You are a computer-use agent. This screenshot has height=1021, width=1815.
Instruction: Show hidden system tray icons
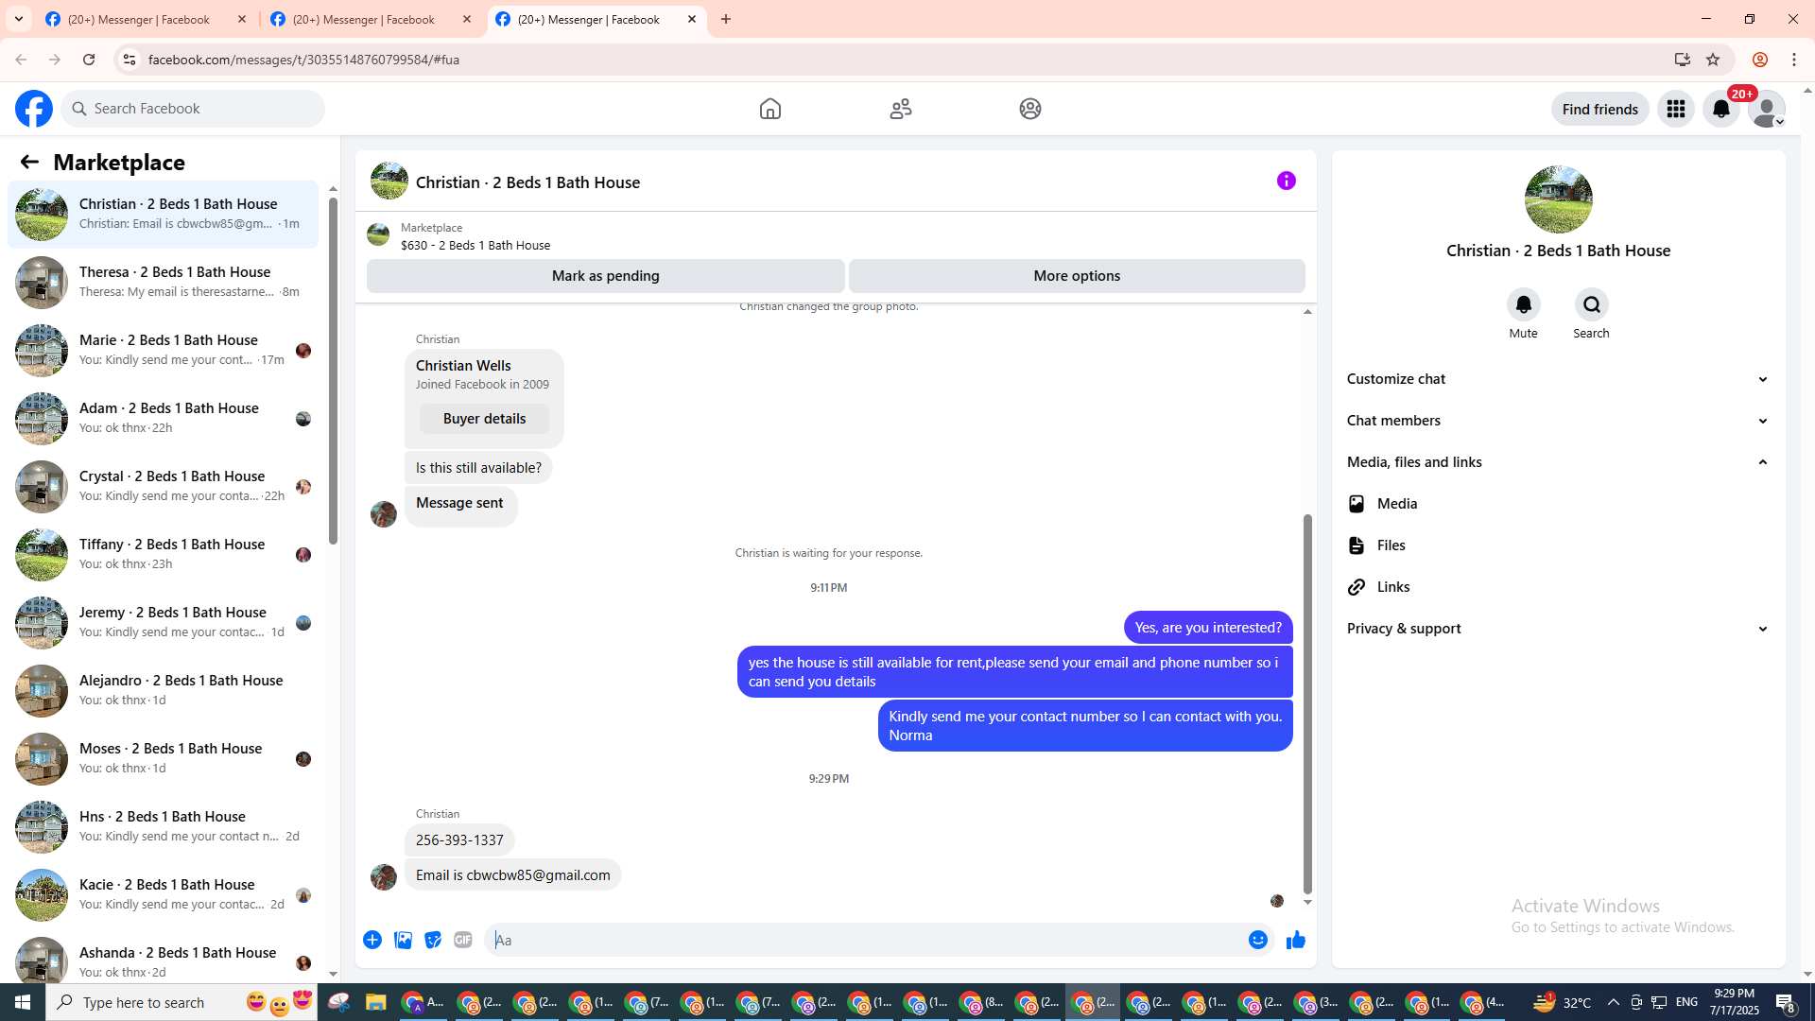[1613, 1002]
